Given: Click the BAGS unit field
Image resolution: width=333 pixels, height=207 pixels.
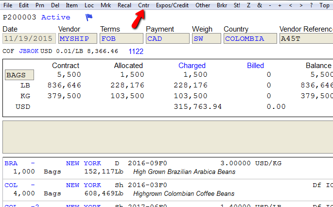Looking at the screenshot, I should pyautogui.click(x=19, y=75).
